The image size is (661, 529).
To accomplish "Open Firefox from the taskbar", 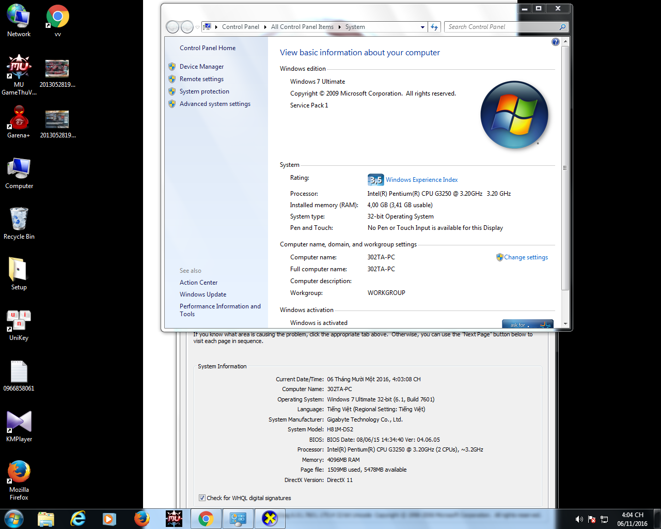I will [141, 519].
